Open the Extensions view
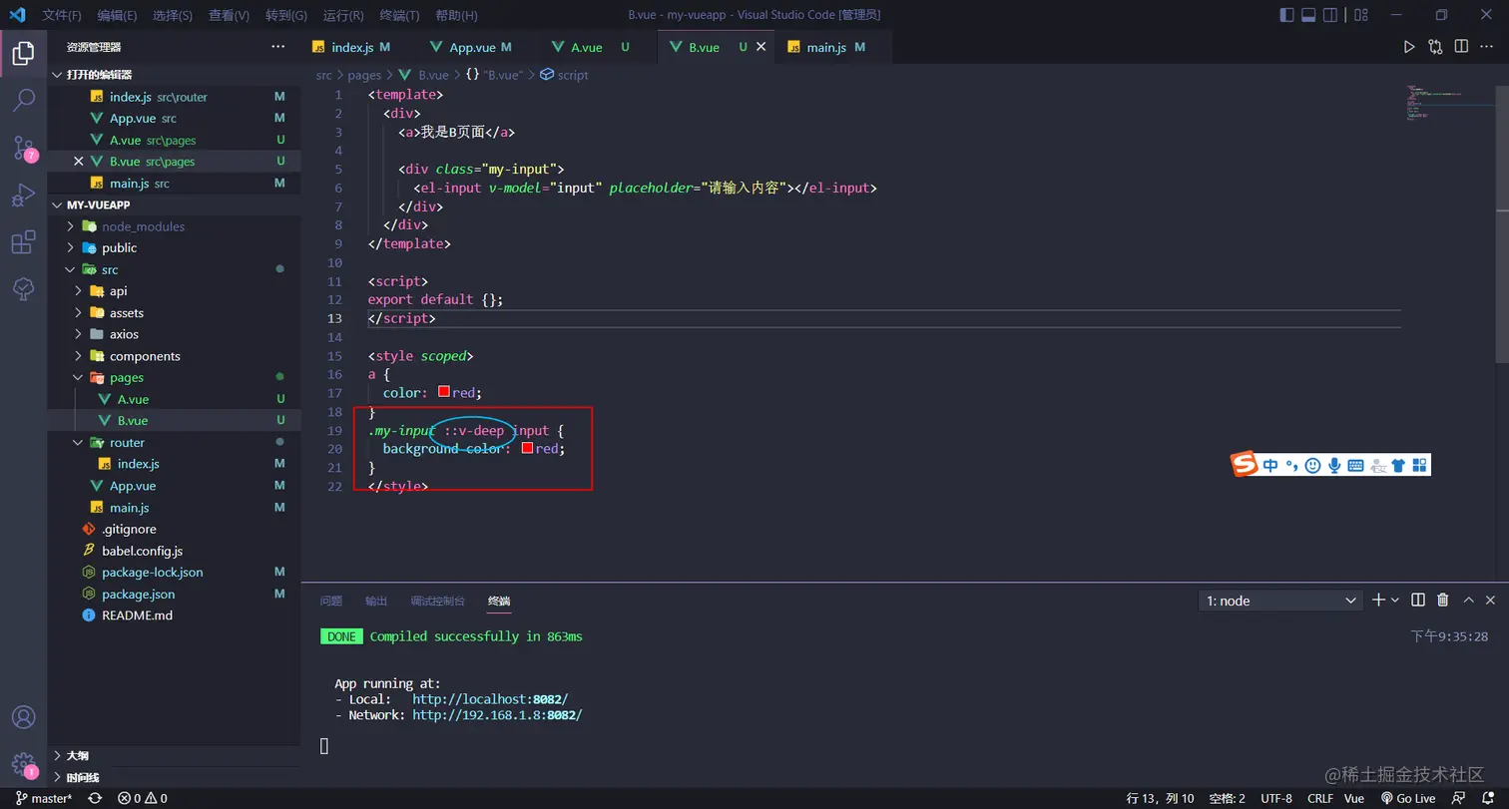 tap(23, 242)
